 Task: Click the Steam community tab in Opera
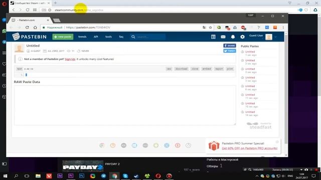coord(30,3)
